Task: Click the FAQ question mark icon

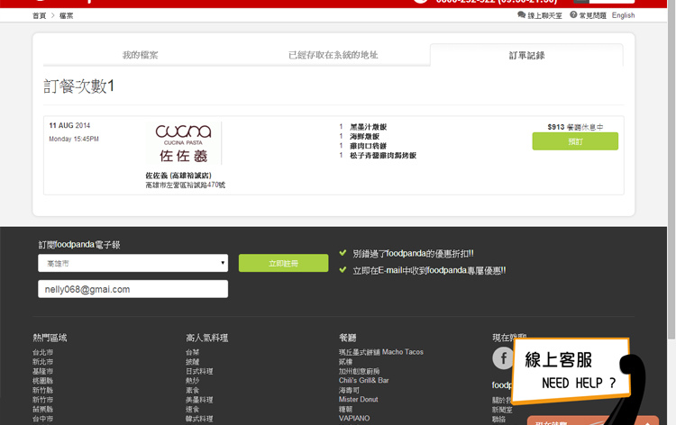Action: coord(573,15)
